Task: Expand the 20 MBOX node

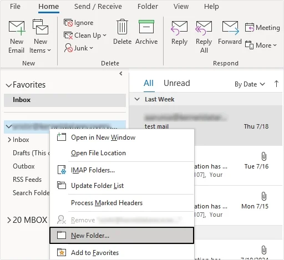Action: coord(9,220)
